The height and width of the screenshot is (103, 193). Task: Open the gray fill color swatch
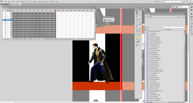(x=139, y=40)
